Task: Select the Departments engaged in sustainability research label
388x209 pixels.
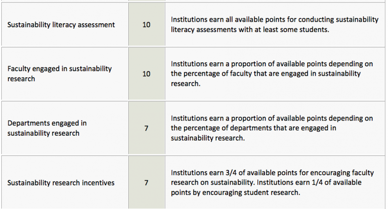Action: point(47,128)
